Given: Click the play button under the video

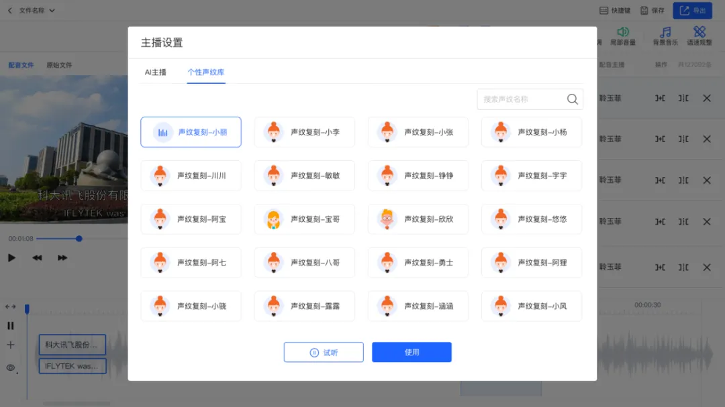Looking at the screenshot, I should [x=11, y=257].
